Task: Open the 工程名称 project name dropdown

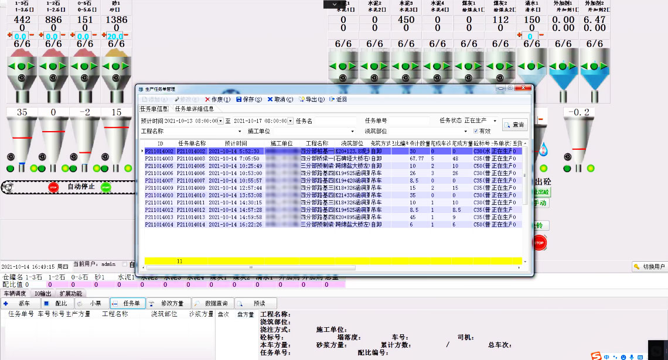Action: (239, 132)
